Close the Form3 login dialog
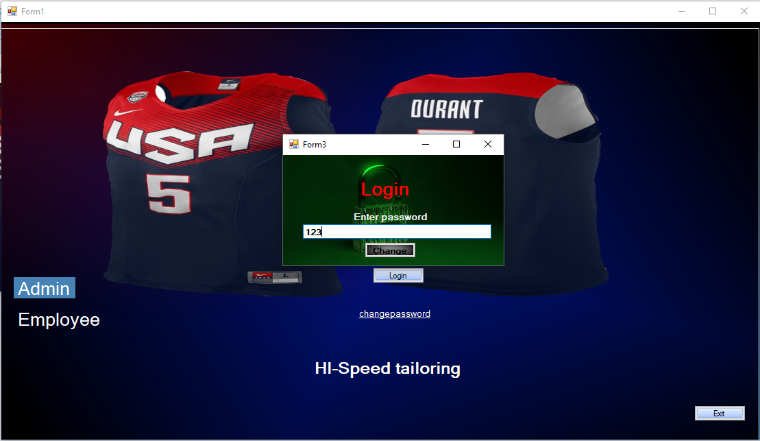760x441 pixels. [488, 144]
